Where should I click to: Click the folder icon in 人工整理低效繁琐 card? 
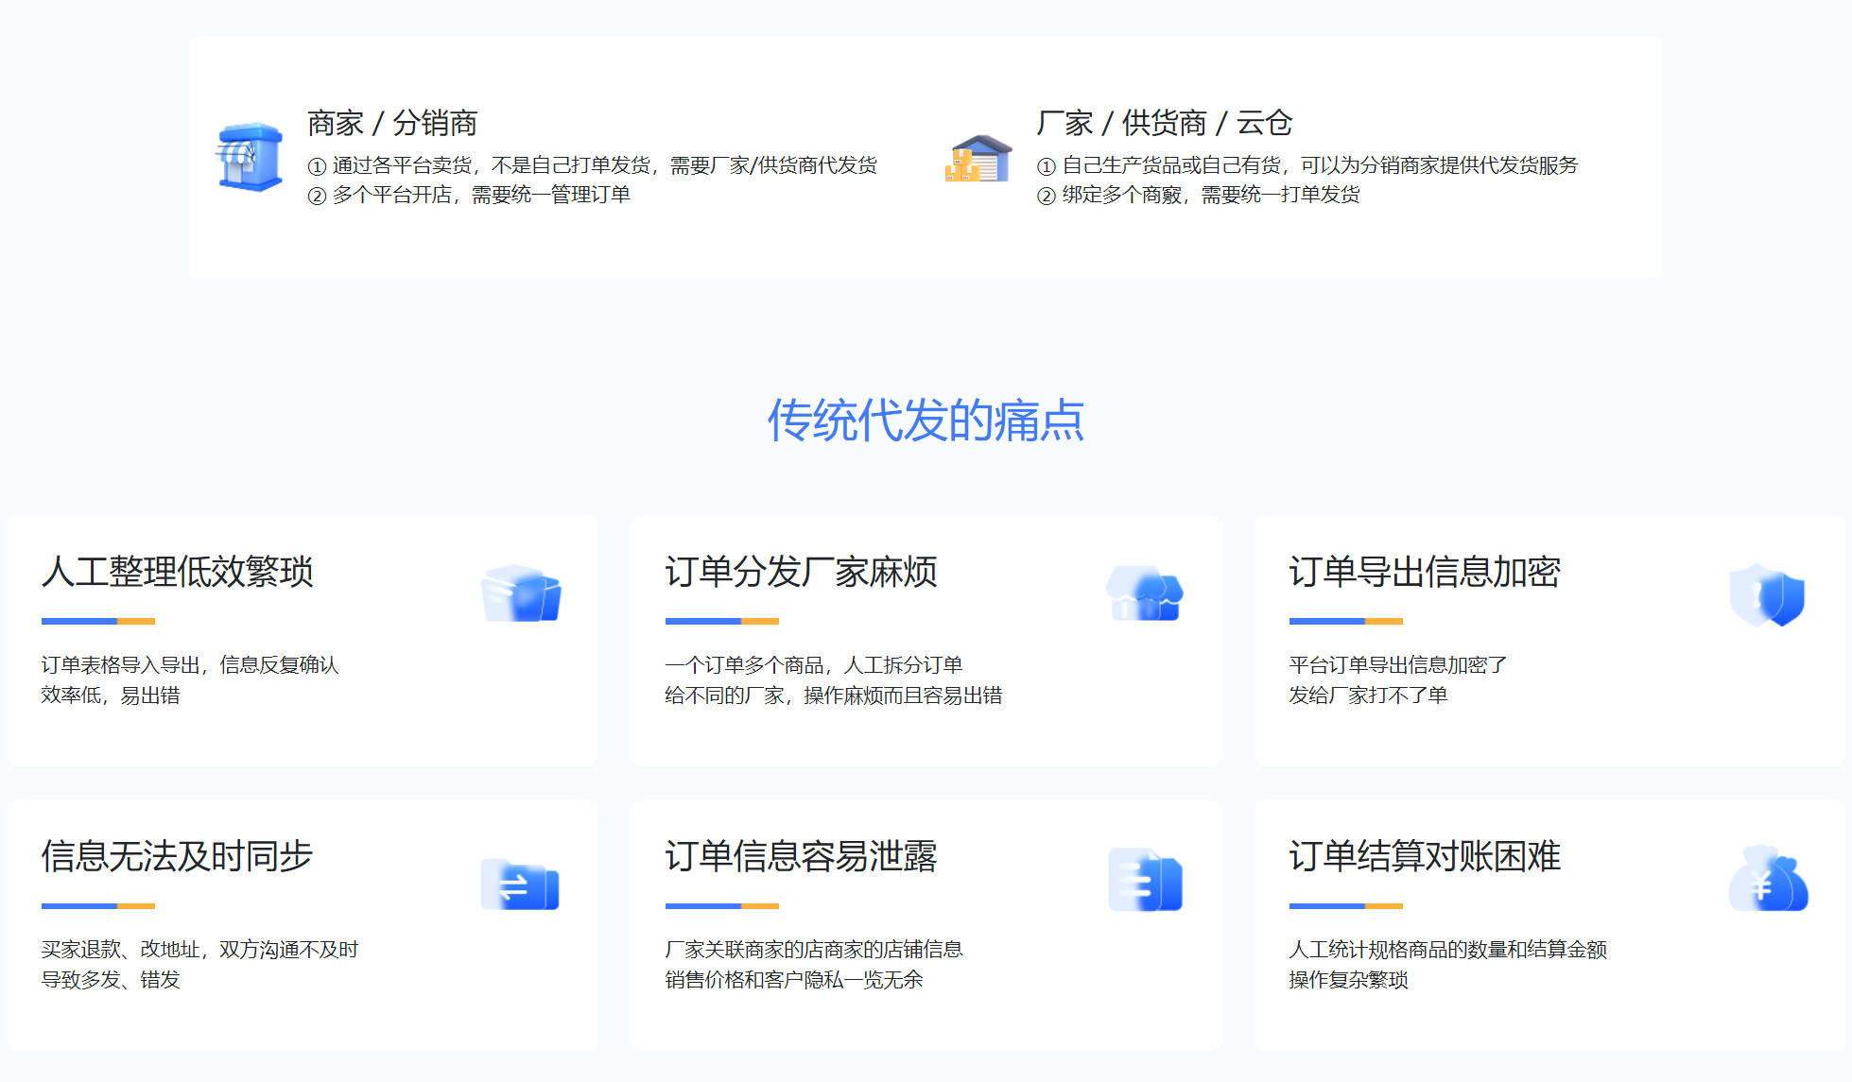coord(521,593)
